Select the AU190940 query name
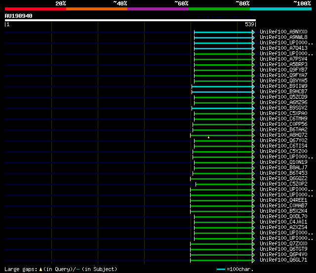The image size is (316, 273). [x=19, y=16]
